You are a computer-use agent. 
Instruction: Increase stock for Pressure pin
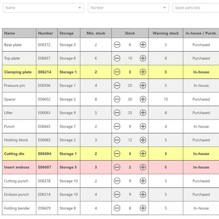click(143, 85)
